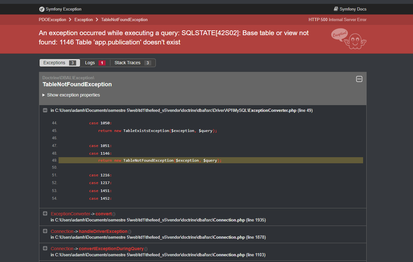The height and width of the screenshot is (262, 413).
Task: Toggle Show exception properties
Action: tap(73, 95)
